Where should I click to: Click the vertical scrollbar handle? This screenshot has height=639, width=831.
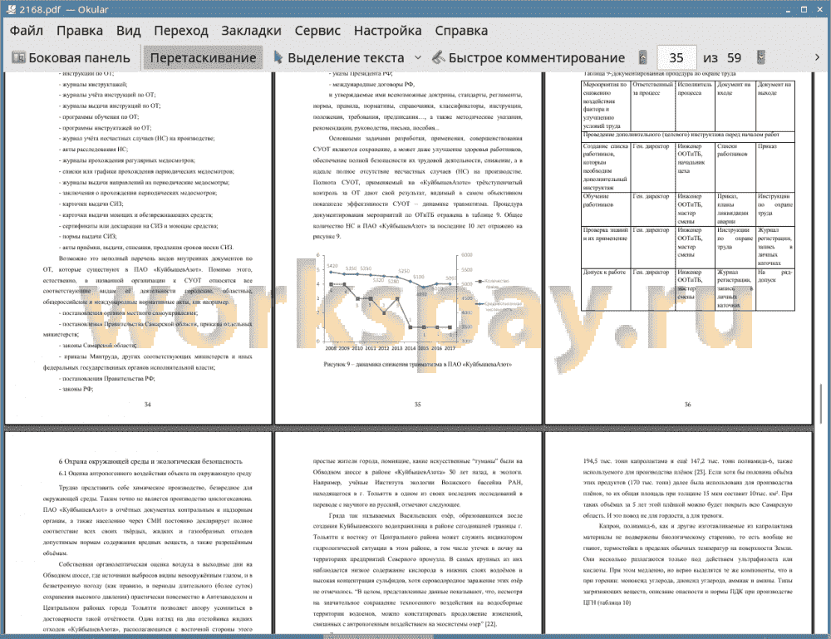[821, 404]
